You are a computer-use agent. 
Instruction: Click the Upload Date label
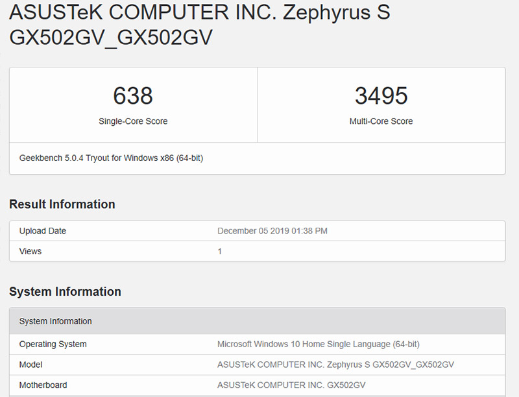click(43, 231)
